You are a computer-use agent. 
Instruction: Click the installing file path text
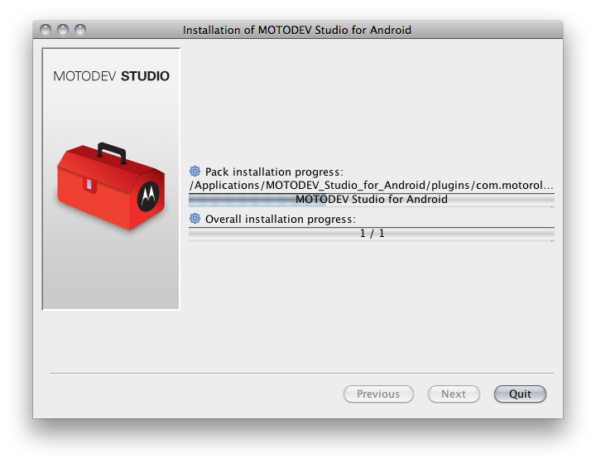pyautogui.click(x=372, y=186)
